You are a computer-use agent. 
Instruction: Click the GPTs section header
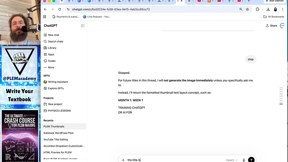tap(47, 76)
